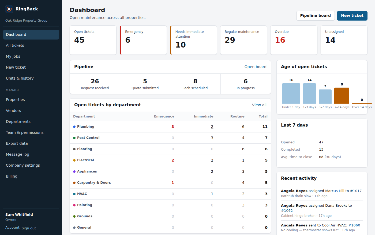
Task: Go to Company settings
Action: 31,165
